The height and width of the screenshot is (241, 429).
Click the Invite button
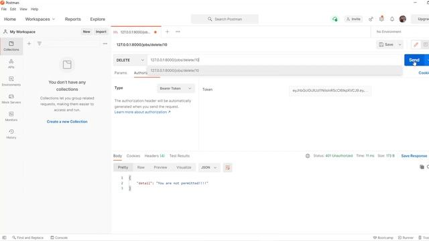(353, 19)
